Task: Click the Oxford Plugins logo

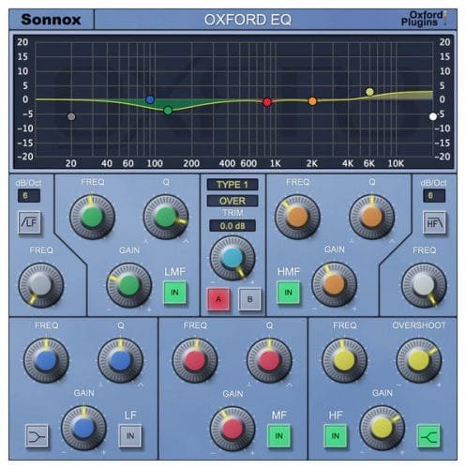Action: click(424, 19)
